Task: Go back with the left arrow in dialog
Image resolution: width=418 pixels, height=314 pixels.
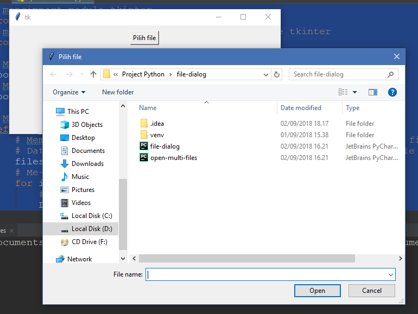Action: [53, 74]
